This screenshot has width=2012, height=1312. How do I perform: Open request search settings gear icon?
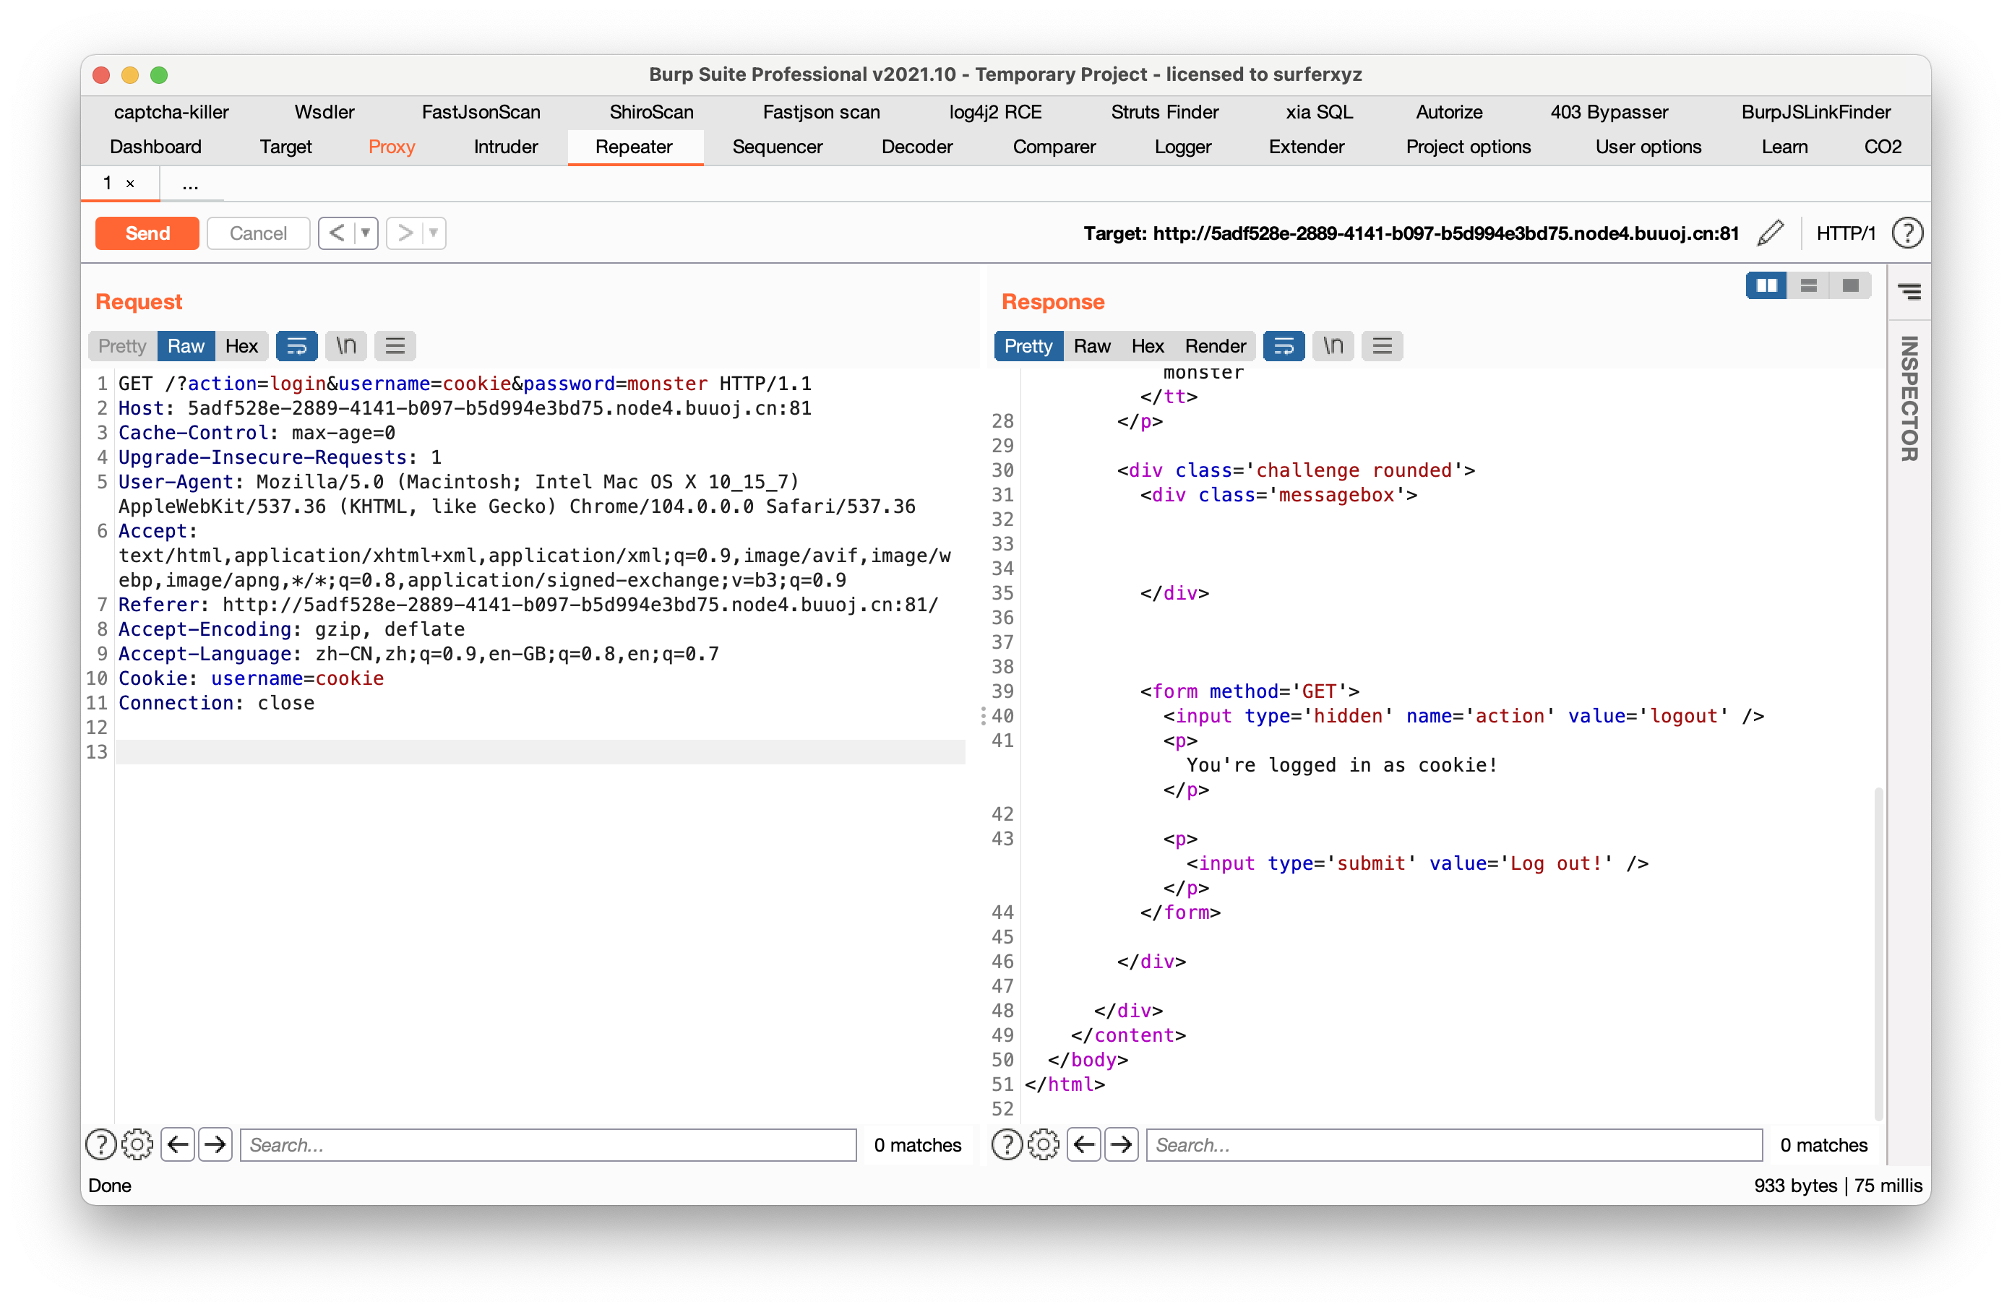tap(137, 1144)
